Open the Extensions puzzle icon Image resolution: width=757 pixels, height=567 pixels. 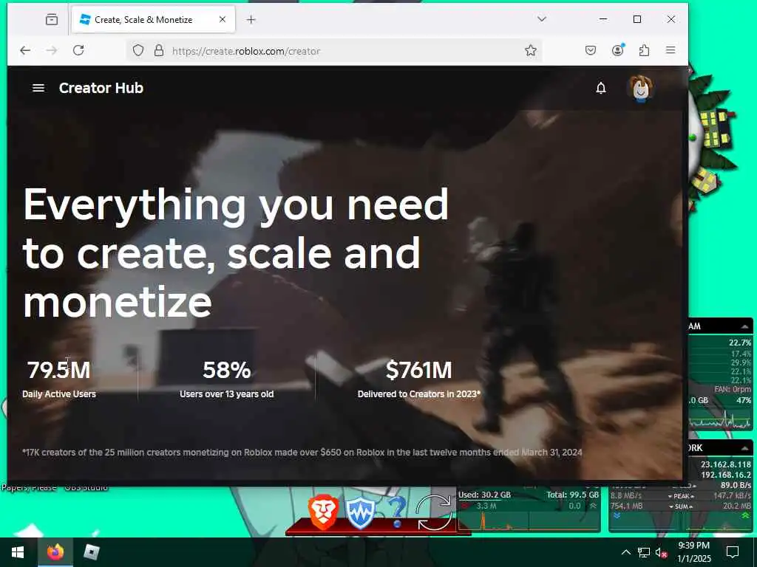click(644, 50)
